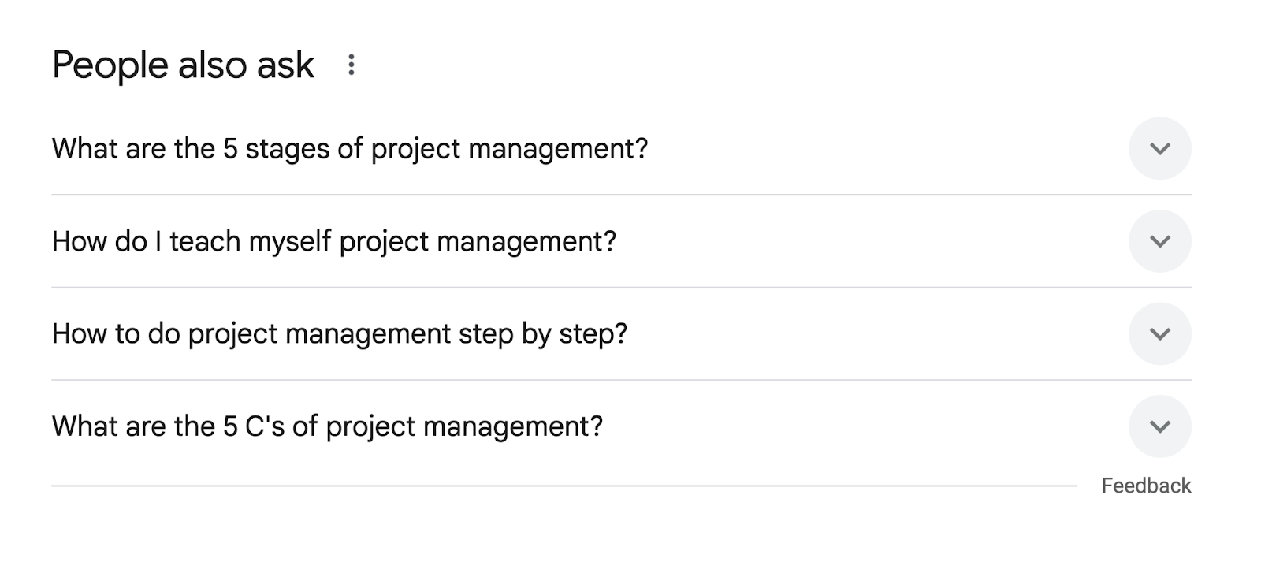Select the 5 C's of project management question

[x=326, y=426]
